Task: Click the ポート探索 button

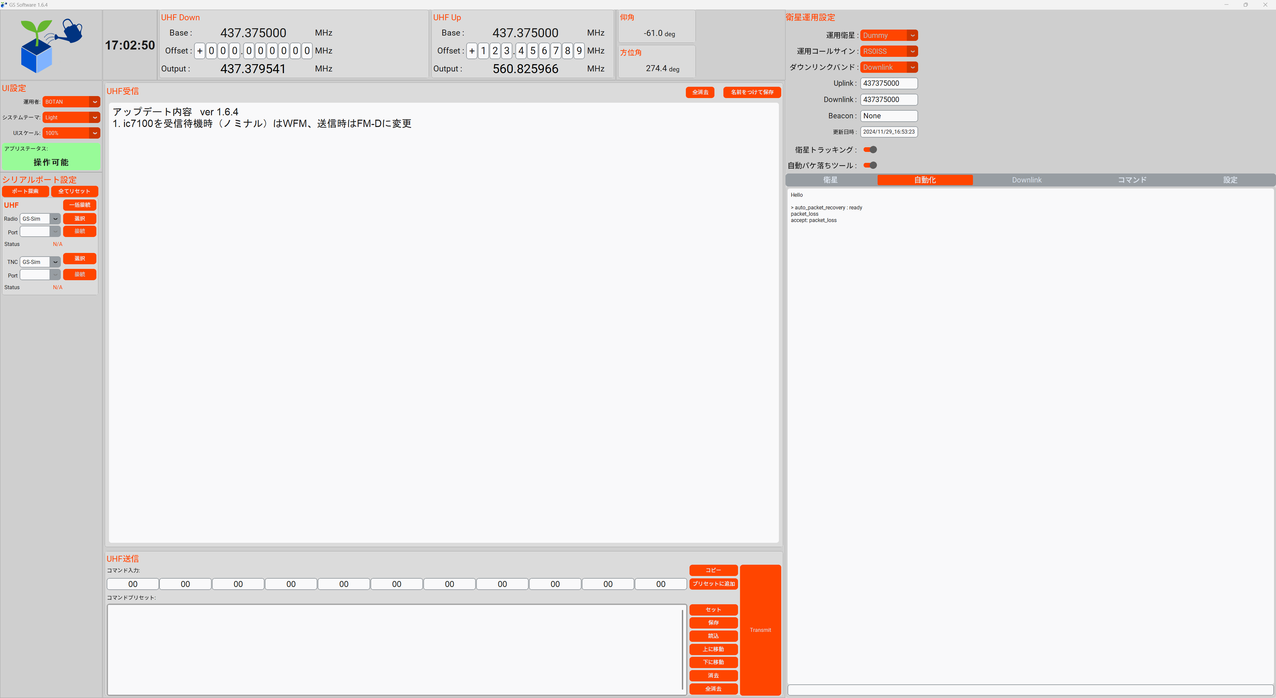Action: [25, 191]
